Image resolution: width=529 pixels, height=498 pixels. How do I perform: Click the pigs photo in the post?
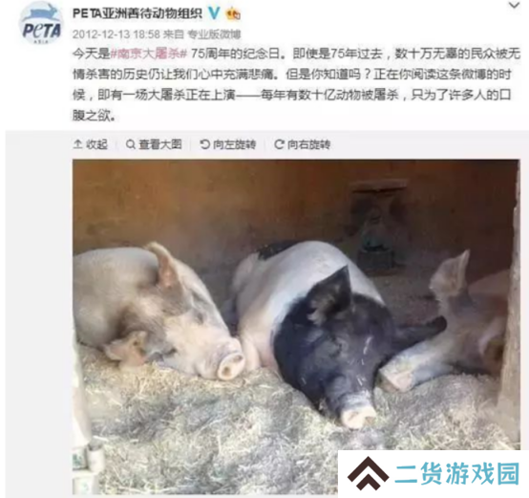pyautogui.click(x=296, y=326)
